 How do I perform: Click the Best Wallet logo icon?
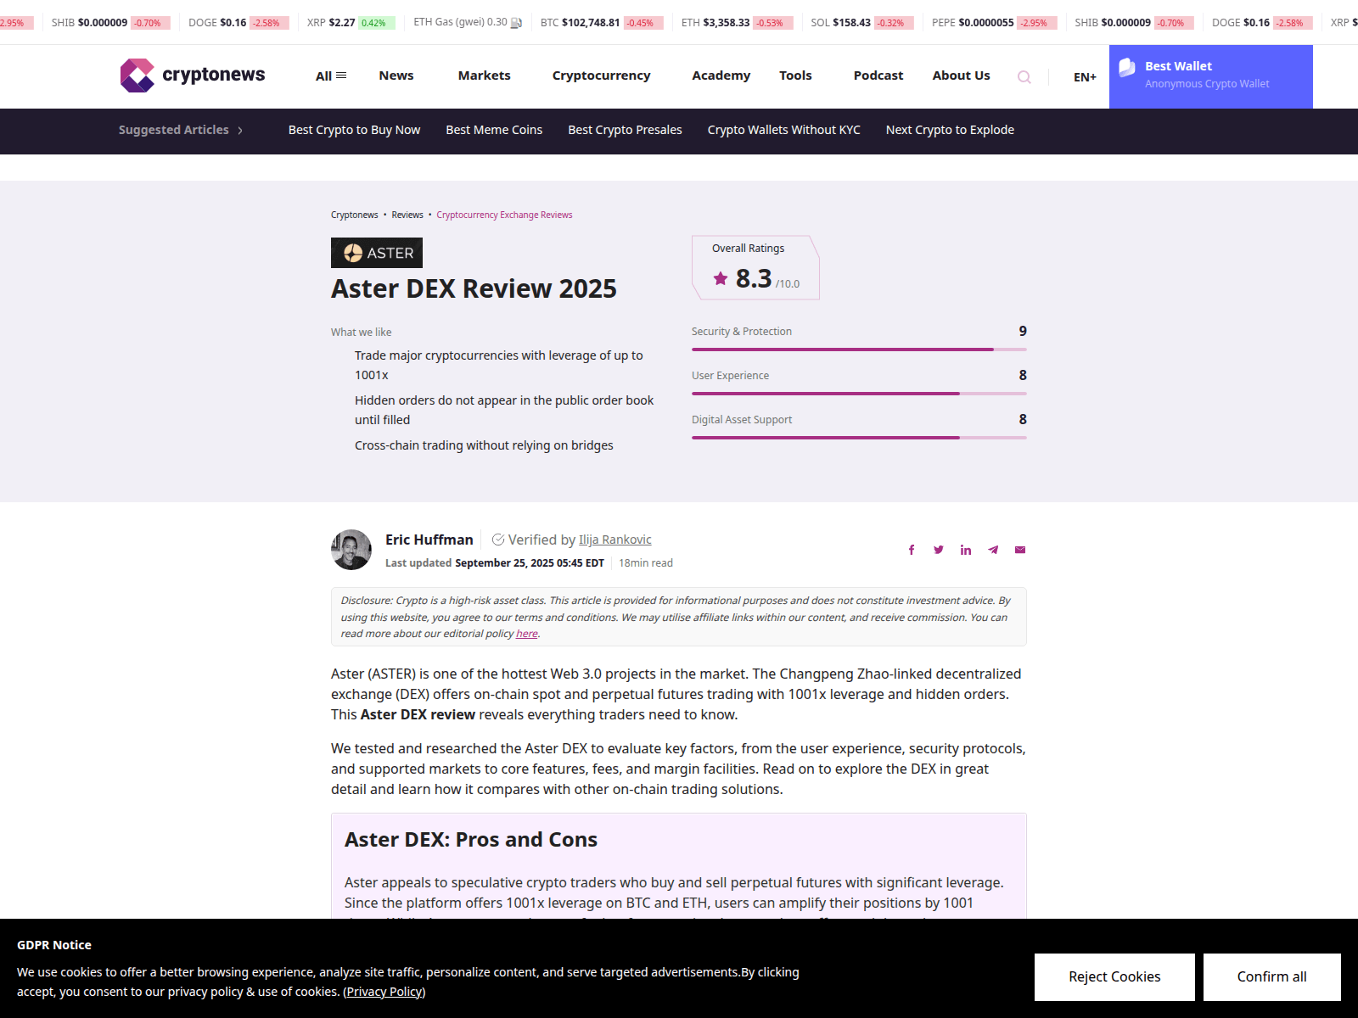pyautogui.click(x=1127, y=68)
